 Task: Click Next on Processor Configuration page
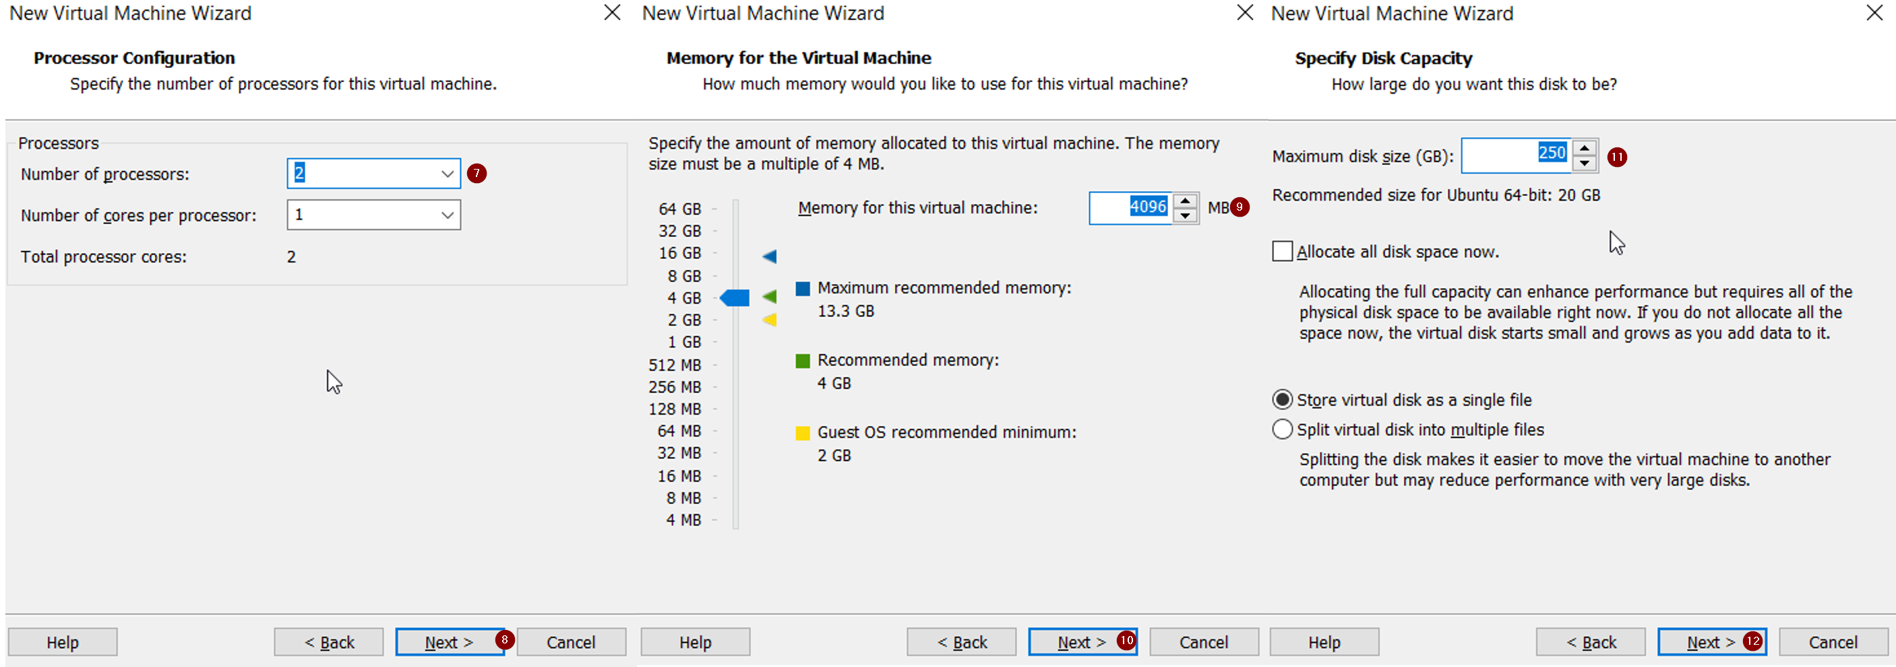click(x=450, y=641)
